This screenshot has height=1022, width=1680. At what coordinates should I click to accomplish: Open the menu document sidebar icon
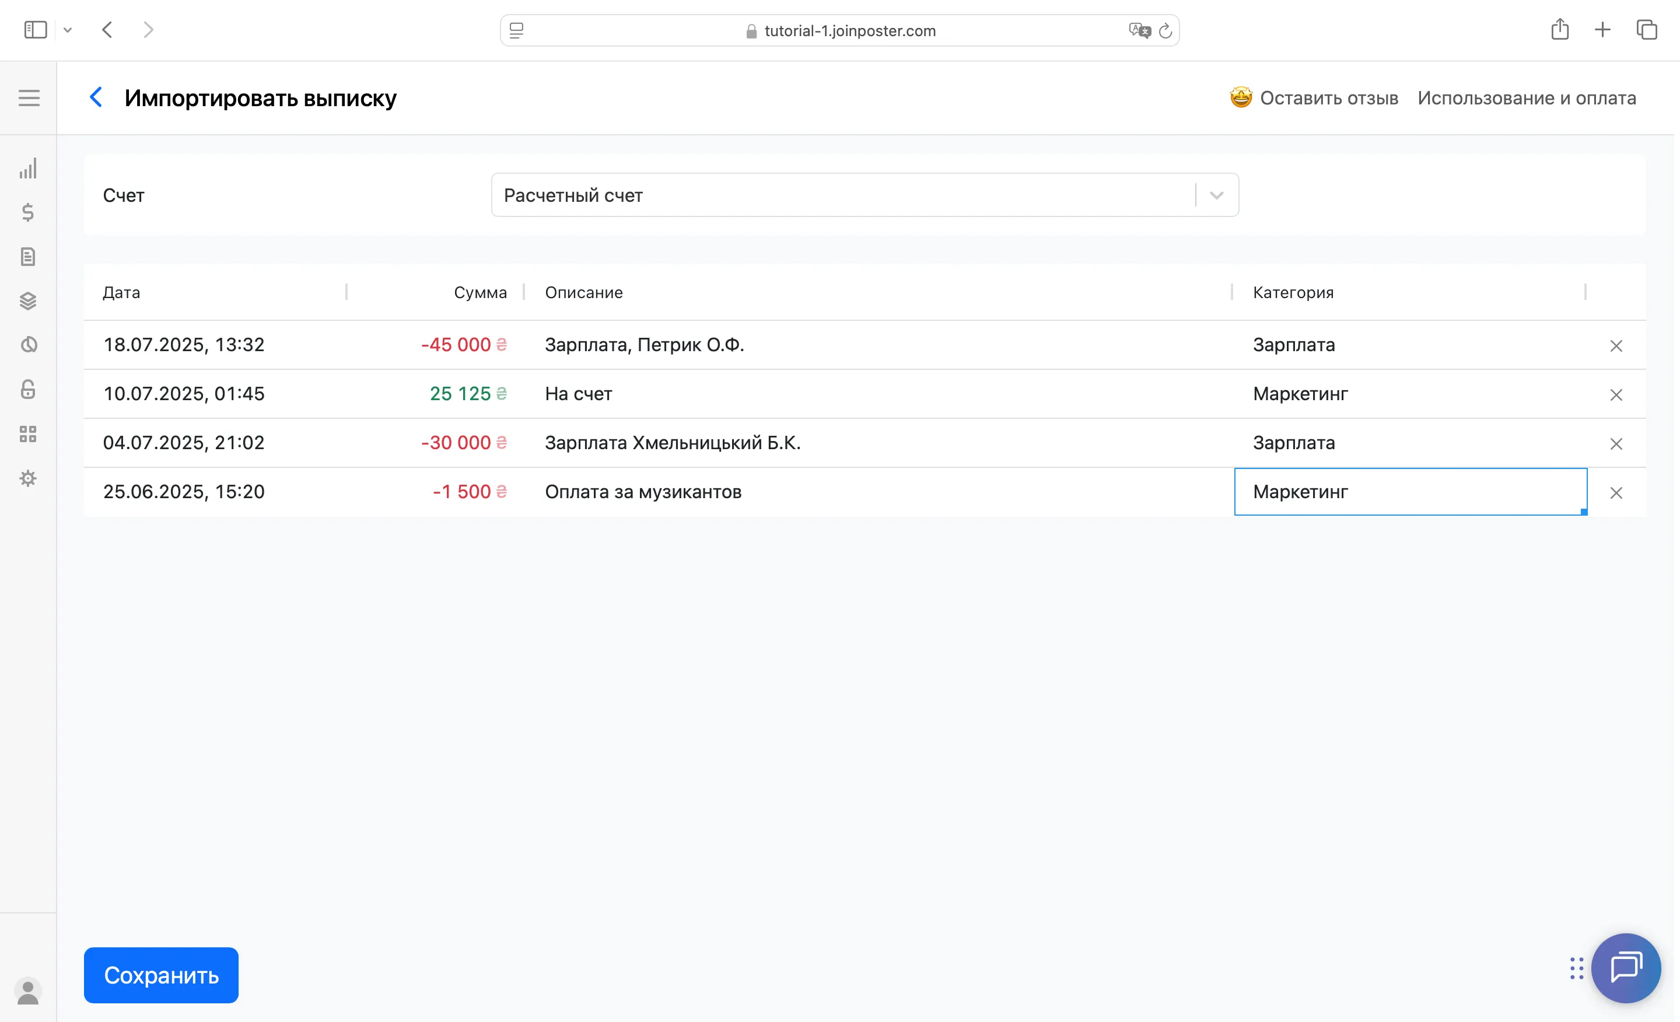point(28,257)
